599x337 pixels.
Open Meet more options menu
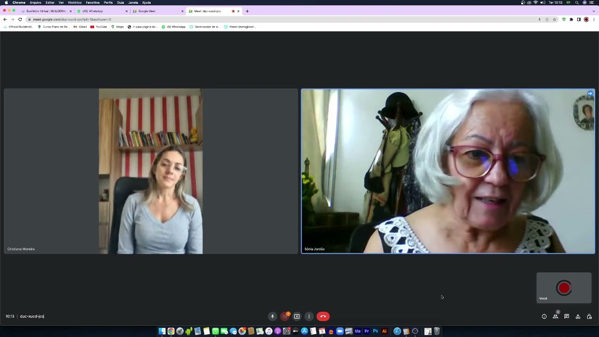pos(309,316)
